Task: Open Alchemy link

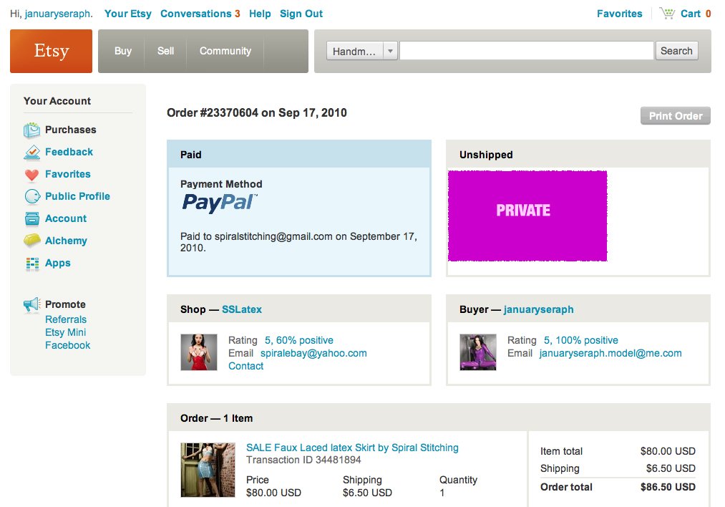Action: pyautogui.click(x=66, y=241)
